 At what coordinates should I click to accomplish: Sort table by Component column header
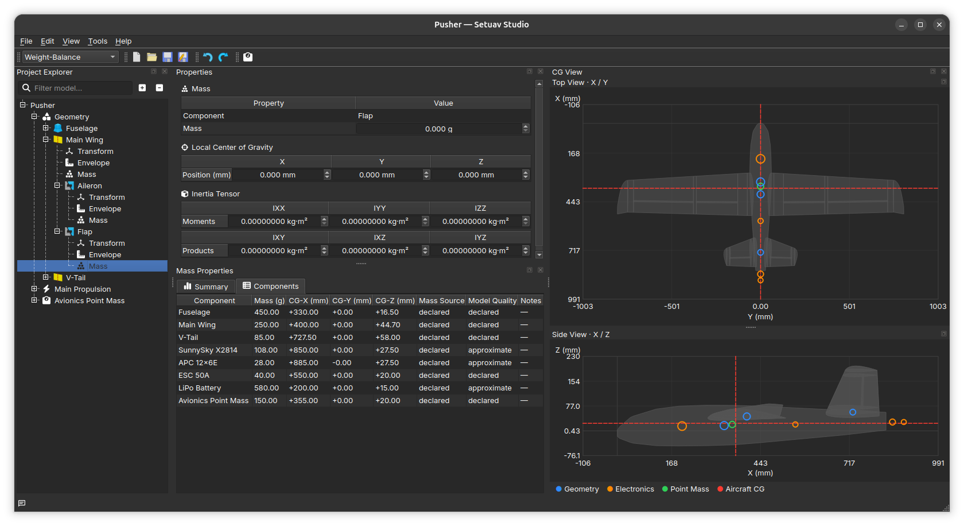[215, 300]
